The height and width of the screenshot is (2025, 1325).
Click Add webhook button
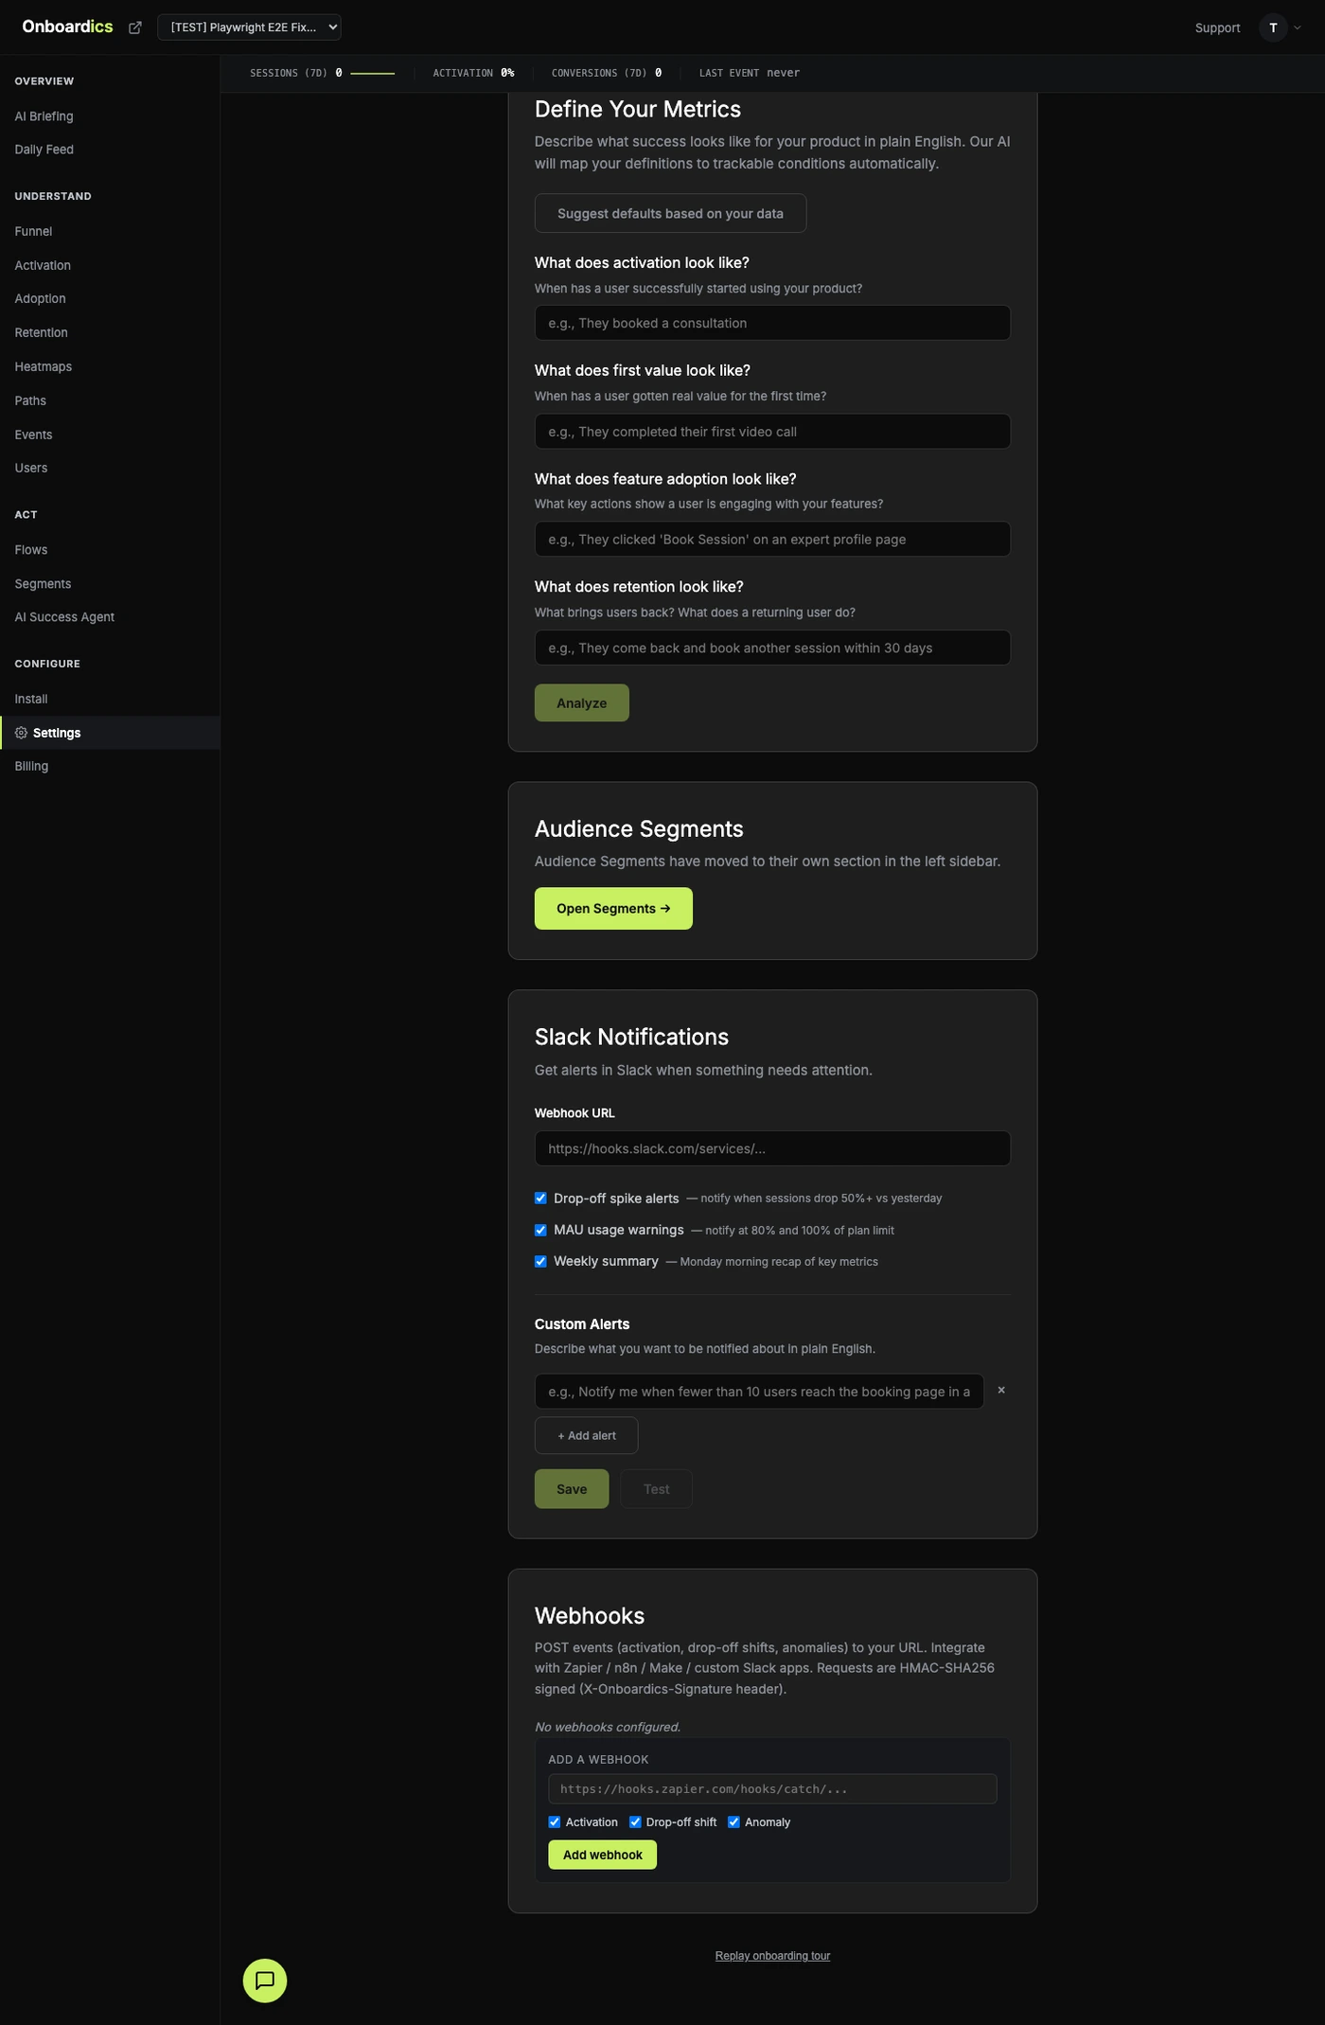[602, 1855]
